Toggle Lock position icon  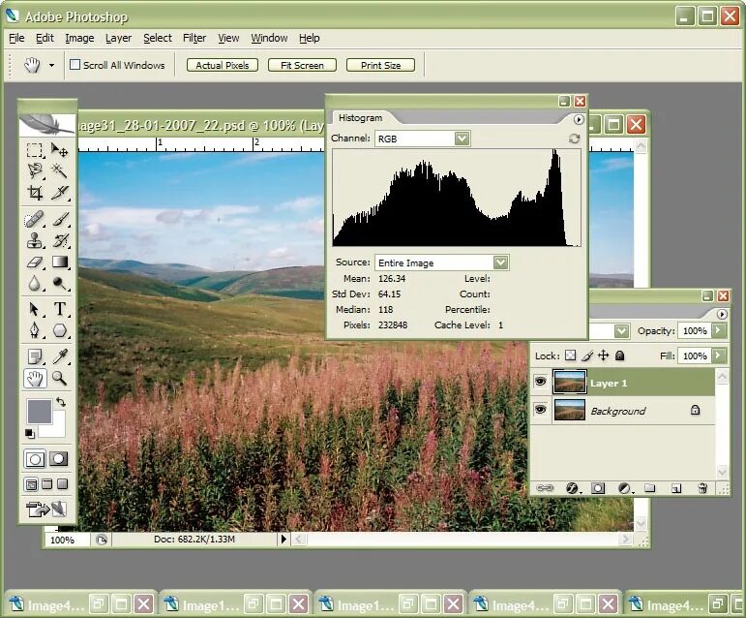click(x=603, y=355)
